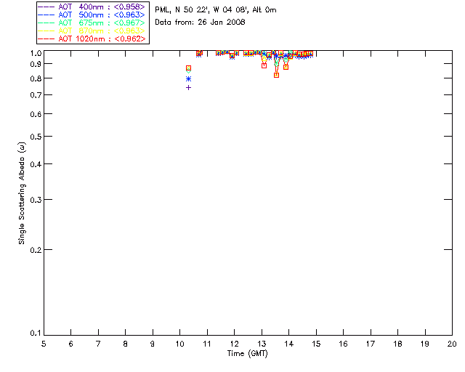This screenshot has height=372, width=465.
Task: Click the AOT 675nm legend entry
Action: point(92,23)
